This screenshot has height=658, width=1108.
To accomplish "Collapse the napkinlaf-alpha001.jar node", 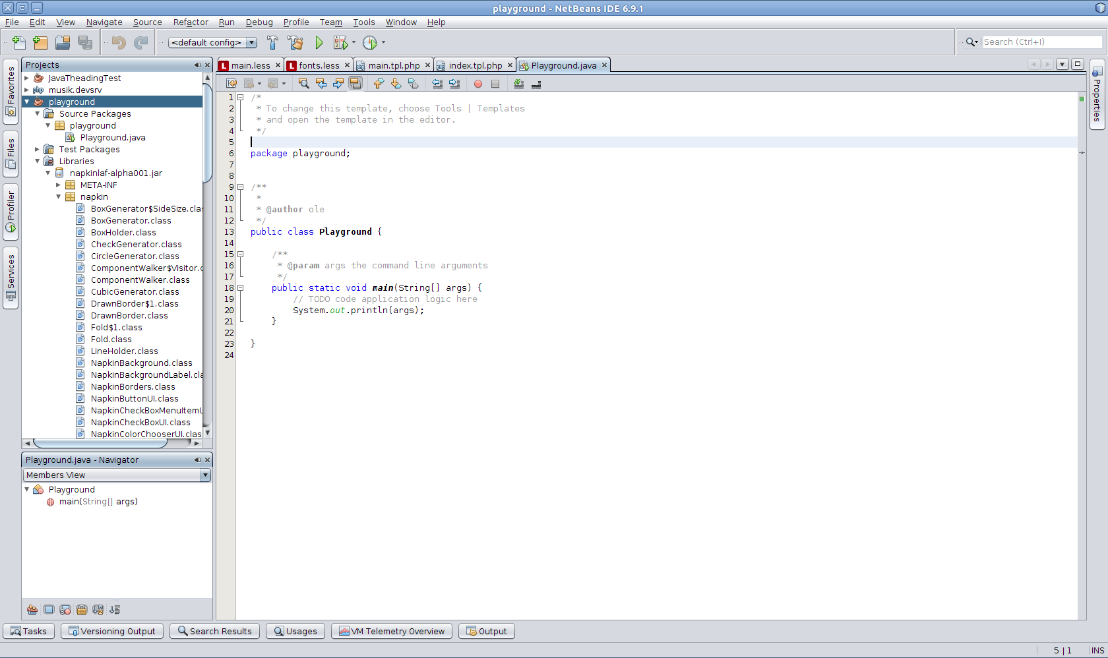I will coord(48,173).
